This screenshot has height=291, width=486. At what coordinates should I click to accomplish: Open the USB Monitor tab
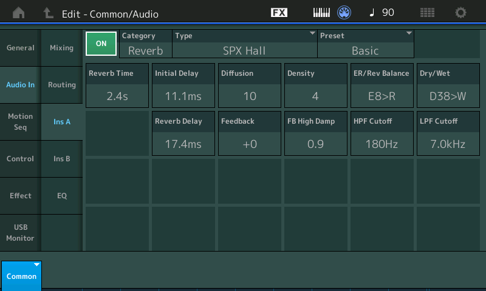point(20,232)
